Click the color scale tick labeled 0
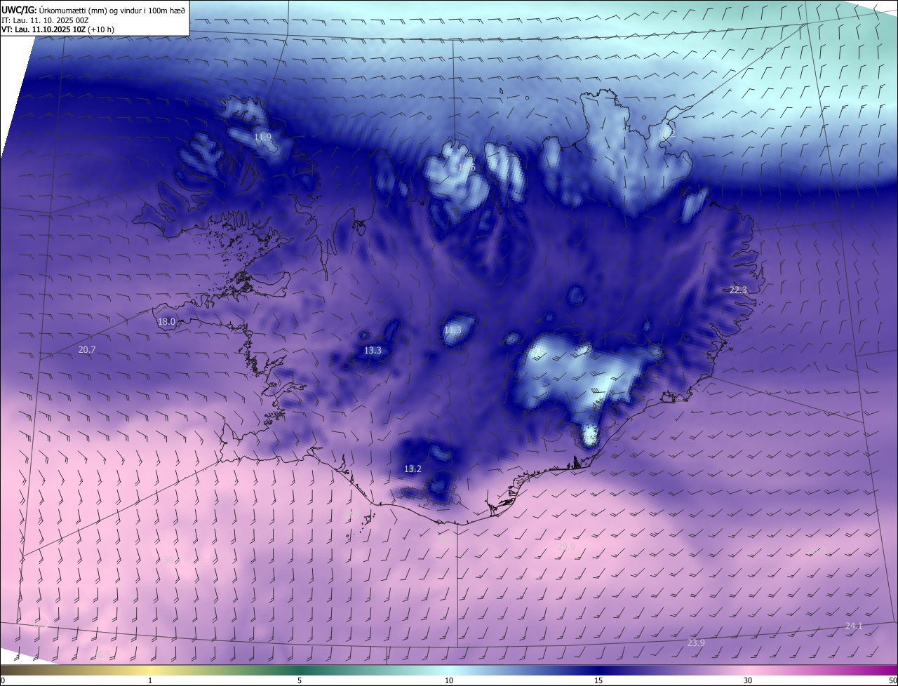 pyautogui.click(x=3, y=680)
